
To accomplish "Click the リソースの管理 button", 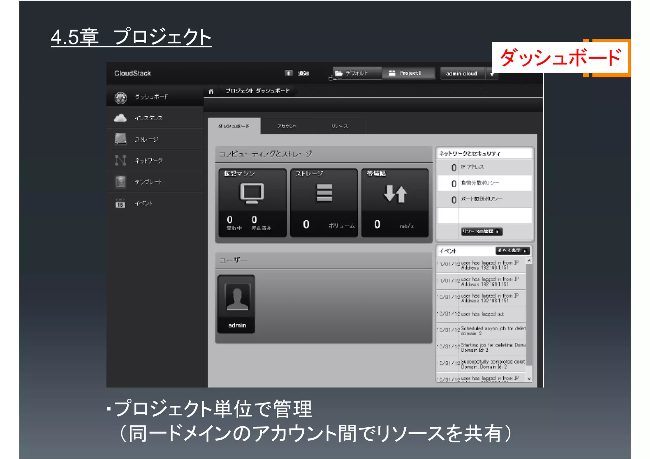I will [x=482, y=231].
